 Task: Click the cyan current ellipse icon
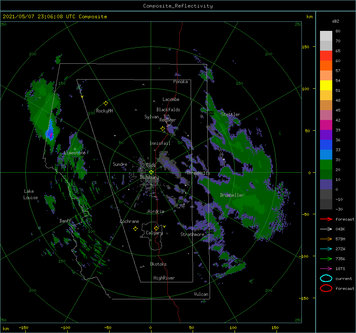(326, 278)
